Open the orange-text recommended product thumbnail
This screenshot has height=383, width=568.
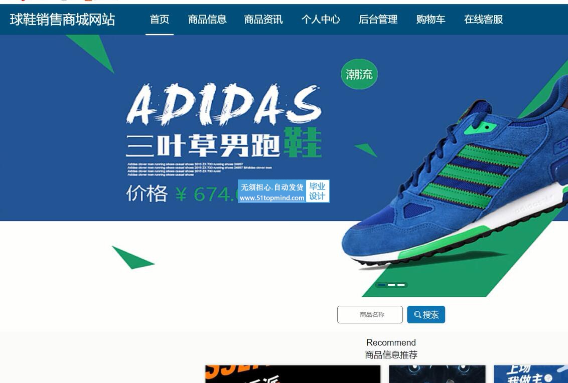[x=293, y=374]
